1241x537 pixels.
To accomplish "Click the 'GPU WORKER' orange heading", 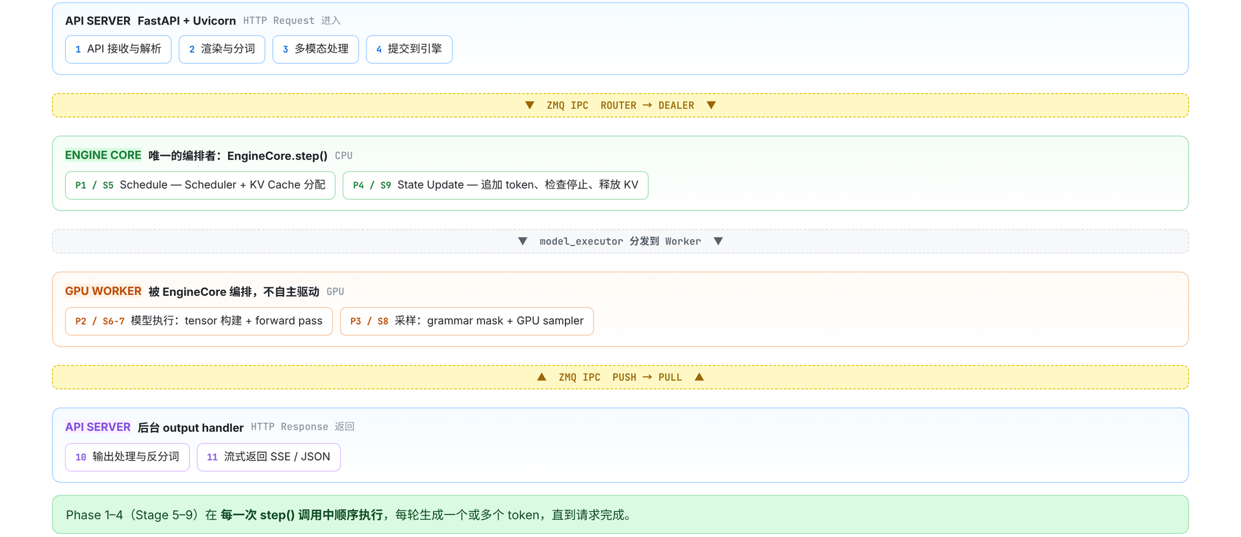I will [103, 292].
